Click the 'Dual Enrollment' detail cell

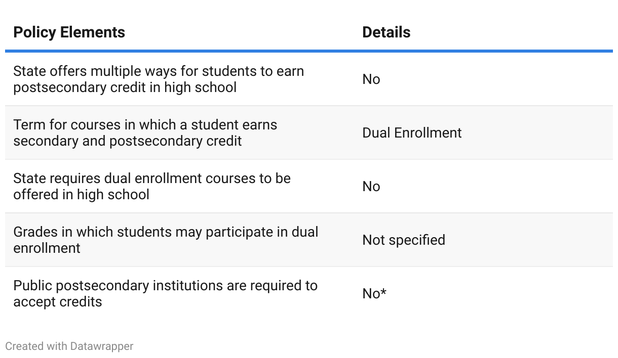(x=412, y=133)
